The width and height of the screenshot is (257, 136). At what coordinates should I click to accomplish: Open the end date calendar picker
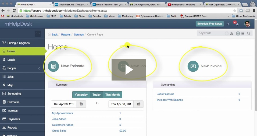(138, 104)
